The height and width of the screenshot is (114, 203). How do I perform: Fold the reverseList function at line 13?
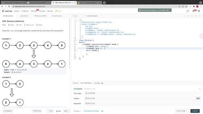[76, 44]
